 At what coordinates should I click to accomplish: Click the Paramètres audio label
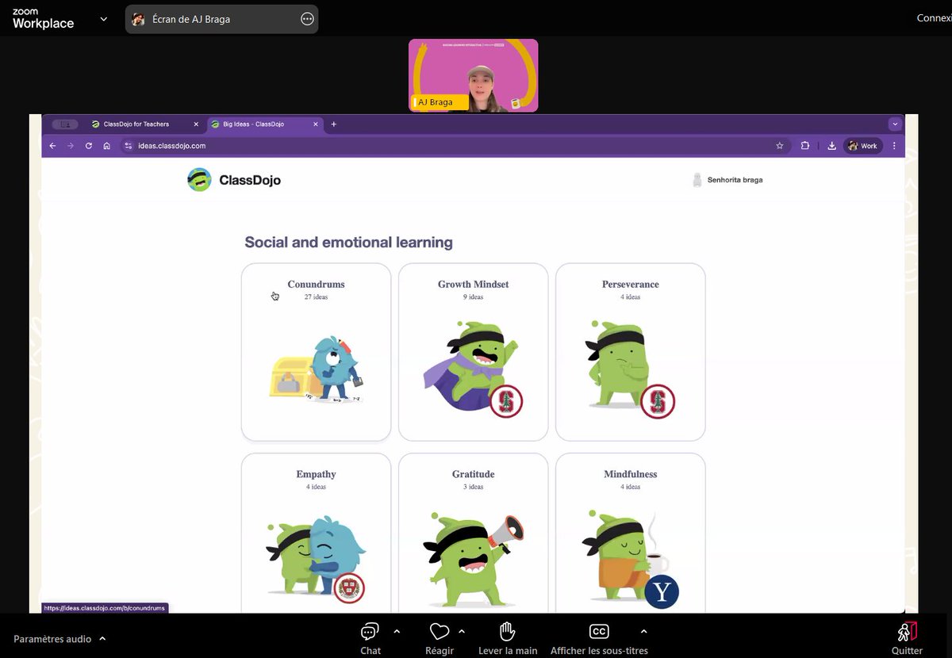pos(52,639)
